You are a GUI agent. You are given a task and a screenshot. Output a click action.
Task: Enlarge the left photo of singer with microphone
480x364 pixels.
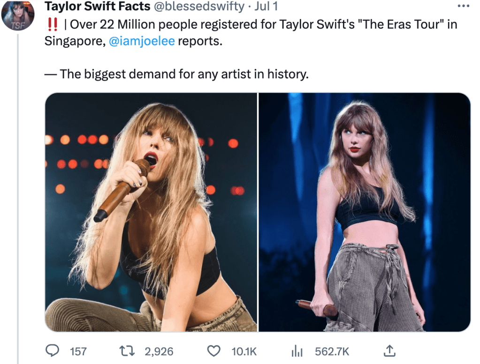pos(151,212)
